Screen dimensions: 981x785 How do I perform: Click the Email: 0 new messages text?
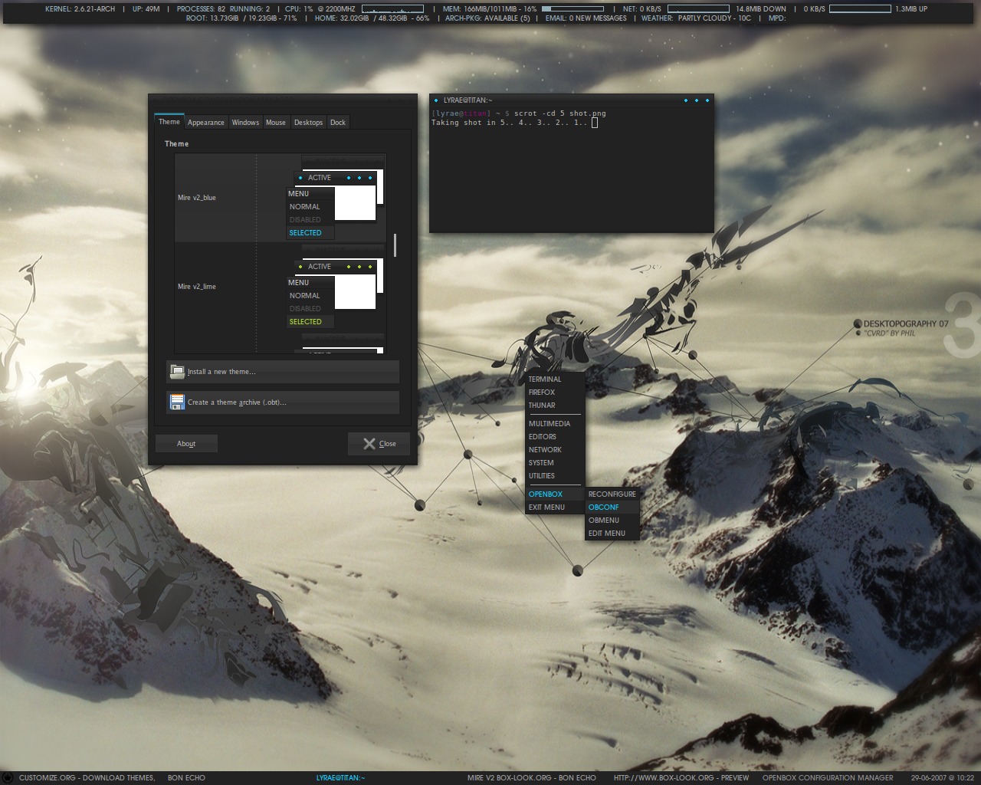point(586,18)
